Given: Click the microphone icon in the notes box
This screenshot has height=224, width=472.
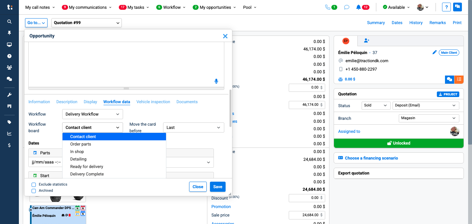Looking at the screenshot, I should pos(216,81).
